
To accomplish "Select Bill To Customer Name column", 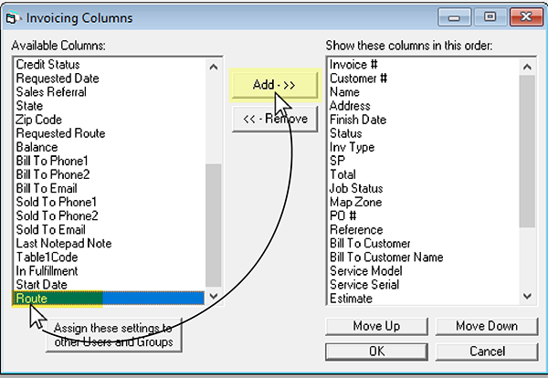I will pyautogui.click(x=423, y=257).
